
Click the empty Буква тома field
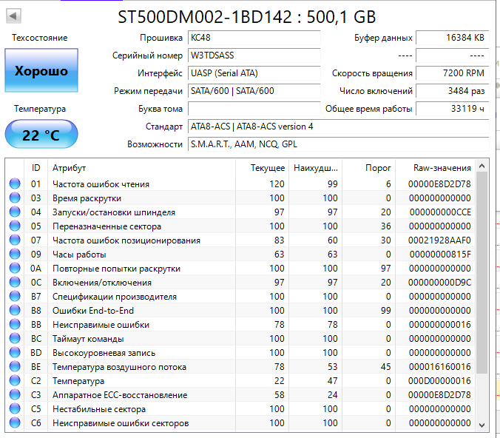click(x=254, y=109)
